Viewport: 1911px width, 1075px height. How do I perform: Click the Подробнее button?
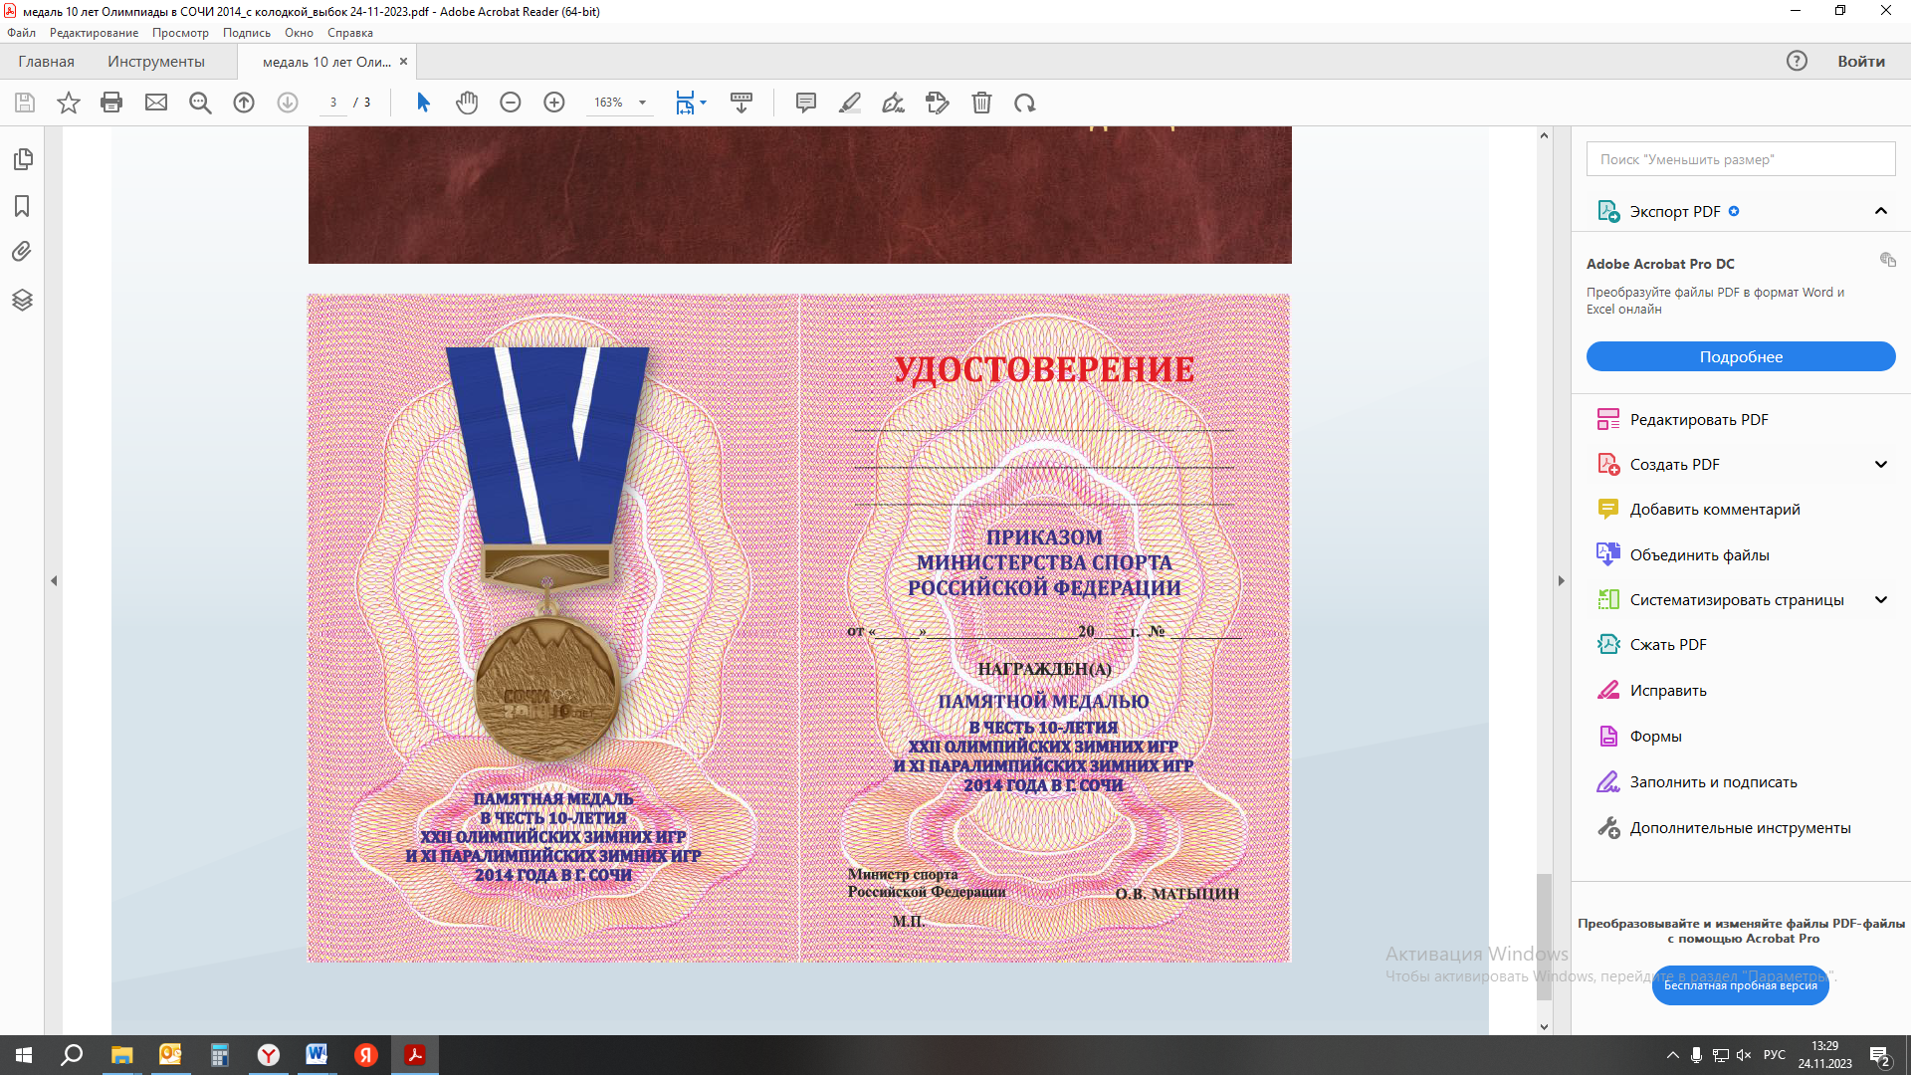[1740, 356]
